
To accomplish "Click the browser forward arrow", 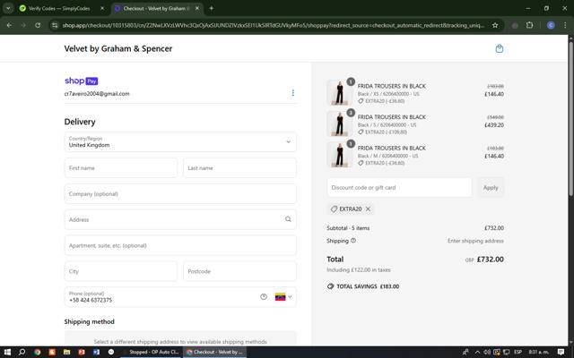I will point(23,25).
